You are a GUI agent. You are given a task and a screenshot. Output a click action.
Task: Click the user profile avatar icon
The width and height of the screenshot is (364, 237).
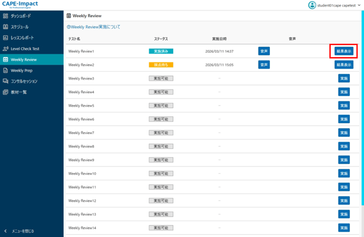[x=312, y=5]
